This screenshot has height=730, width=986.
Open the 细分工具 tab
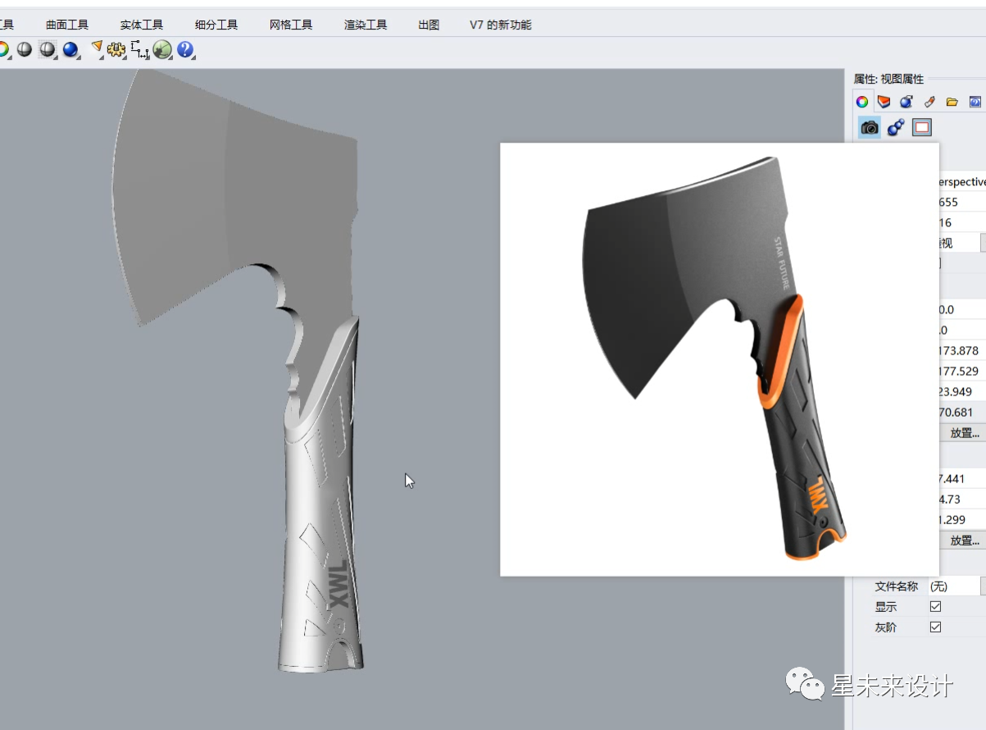(216, 25)
